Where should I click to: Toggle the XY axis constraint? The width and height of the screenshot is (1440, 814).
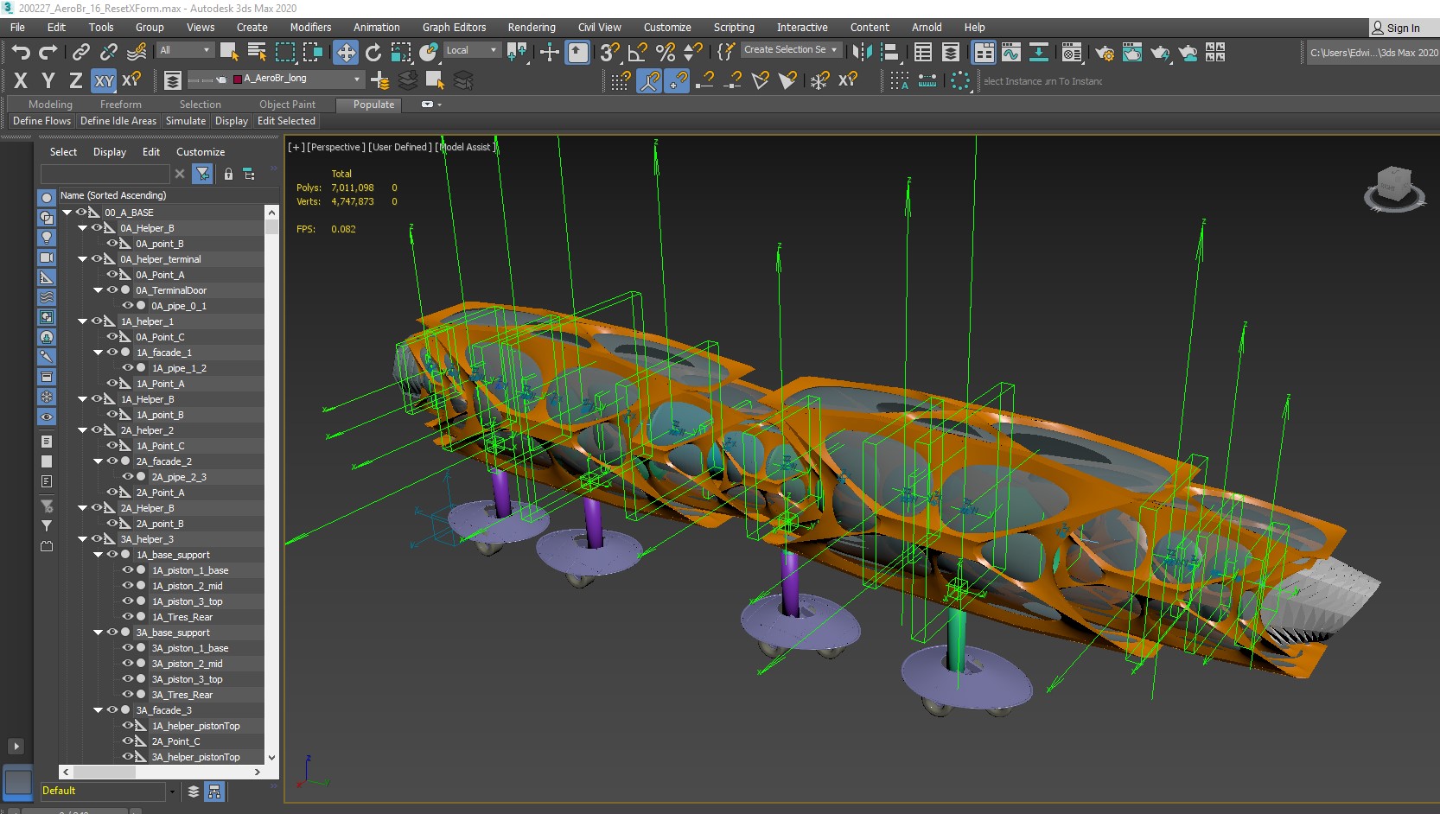104,80
